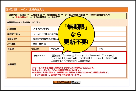Click the ご利用者 row label

tap(11, 44)
